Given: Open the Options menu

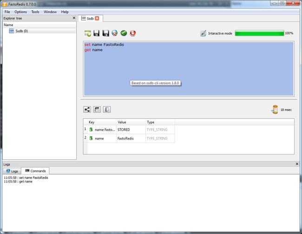Looking at the screenshot, I should coord(20,12).
